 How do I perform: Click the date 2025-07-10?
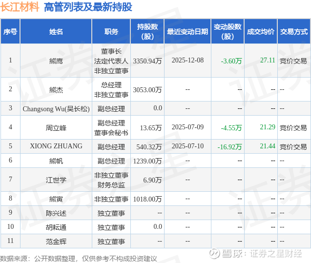click(187, 146)
